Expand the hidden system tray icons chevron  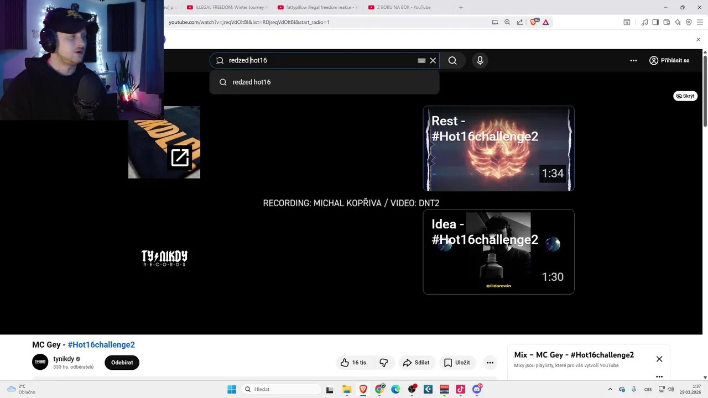[x=610, y=389]
